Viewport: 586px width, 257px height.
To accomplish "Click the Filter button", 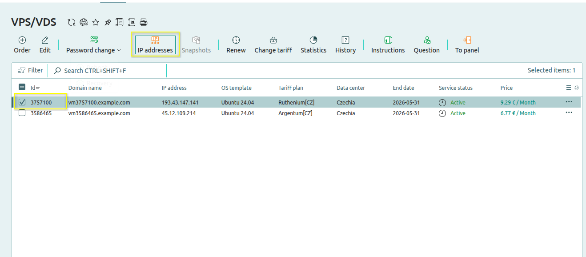I will pos(31,70).
